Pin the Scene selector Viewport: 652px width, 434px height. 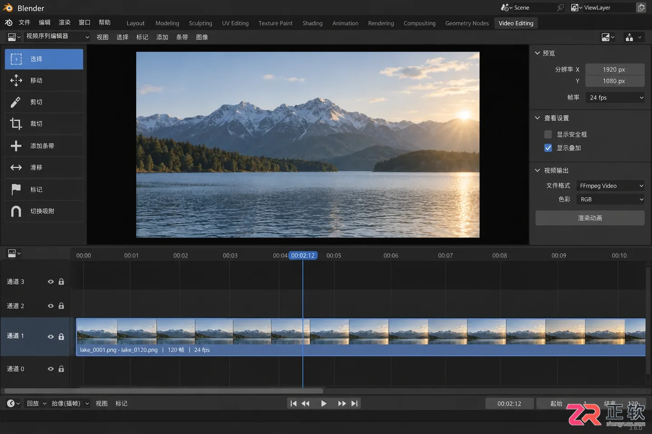click(x=561, y=8)
